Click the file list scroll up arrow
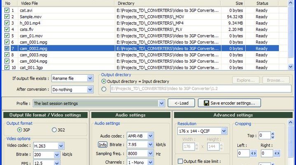This screenshot has height=165, width=296. (x=291, y=2)
